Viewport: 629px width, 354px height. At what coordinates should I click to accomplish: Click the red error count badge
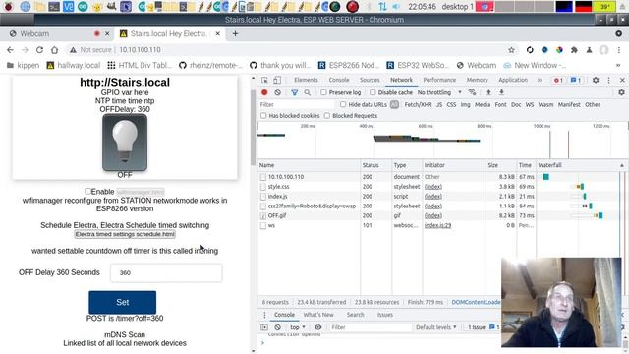click(x=558, y=80)
